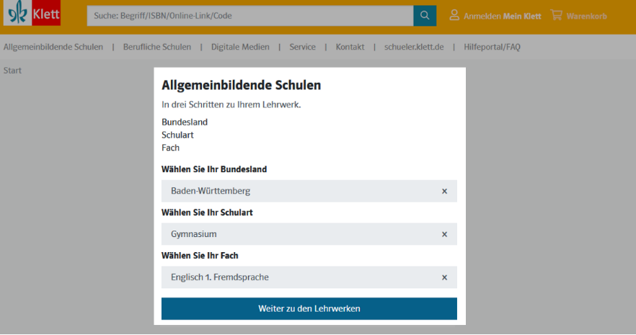636x335 pixels.
Task: Click the magnifying glass search button
Action: [x=425, y=15]
